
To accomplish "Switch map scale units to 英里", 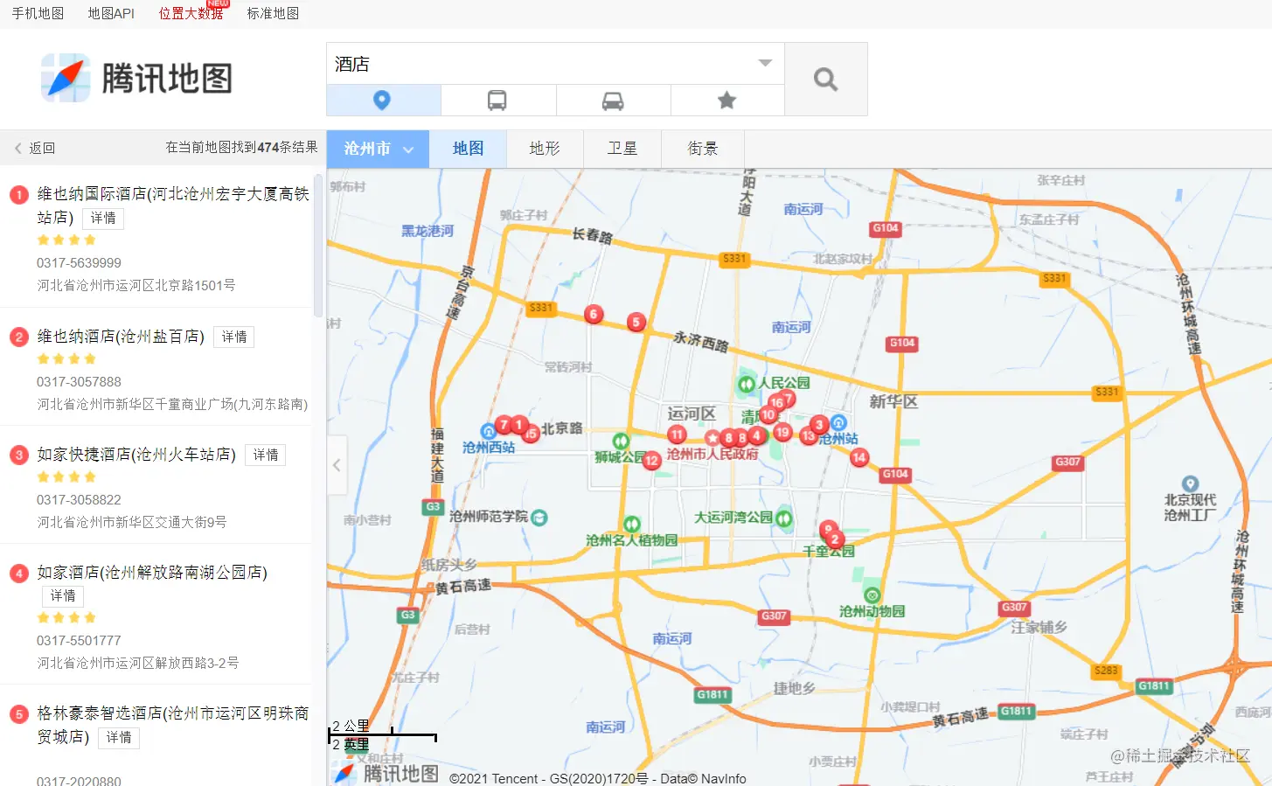I will (x=353, y=744).
